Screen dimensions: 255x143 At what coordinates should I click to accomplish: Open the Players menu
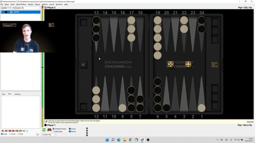point(37,4)
